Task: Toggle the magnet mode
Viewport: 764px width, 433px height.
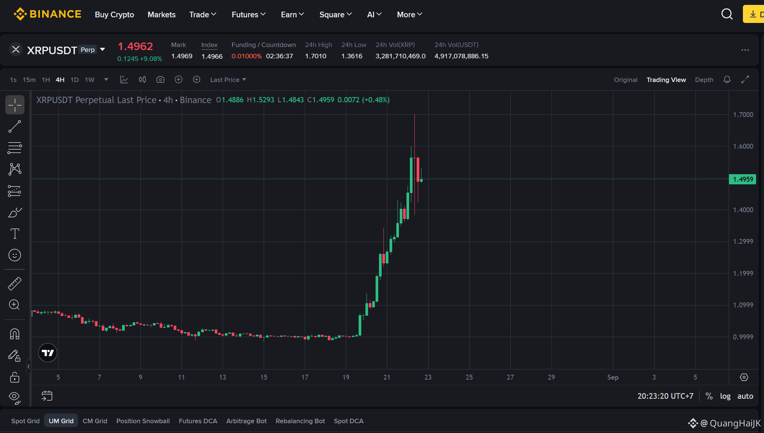Action: [x=15, y=334]
